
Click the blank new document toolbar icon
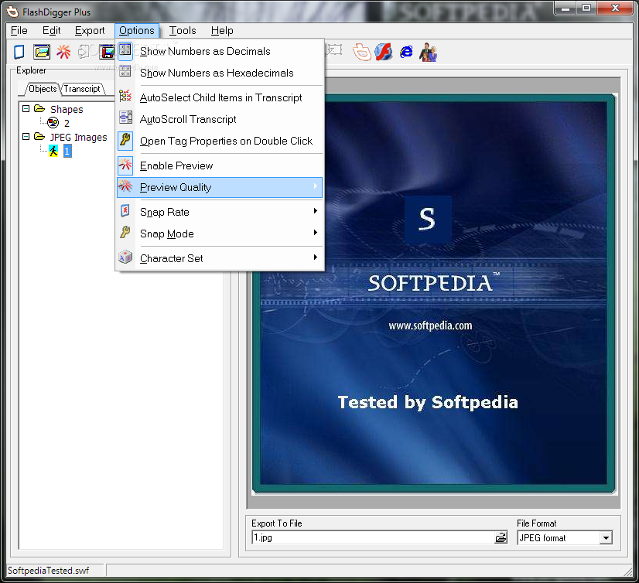coord(19,52)
